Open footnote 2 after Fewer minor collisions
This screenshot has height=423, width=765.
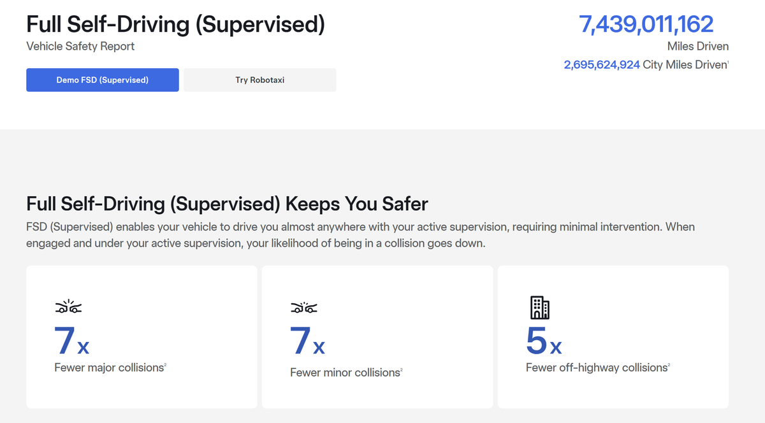tap(402, 369)
